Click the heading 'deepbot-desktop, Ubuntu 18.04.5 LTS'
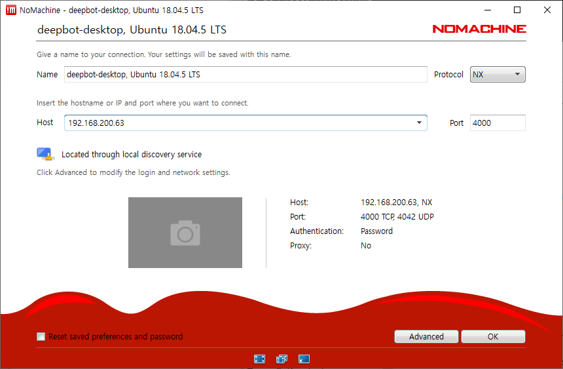This screenshot has height=369, width=563. pos(132,29)
